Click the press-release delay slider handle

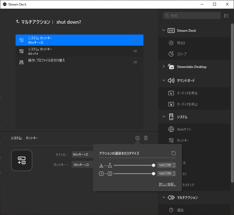(x=154, y=165)
